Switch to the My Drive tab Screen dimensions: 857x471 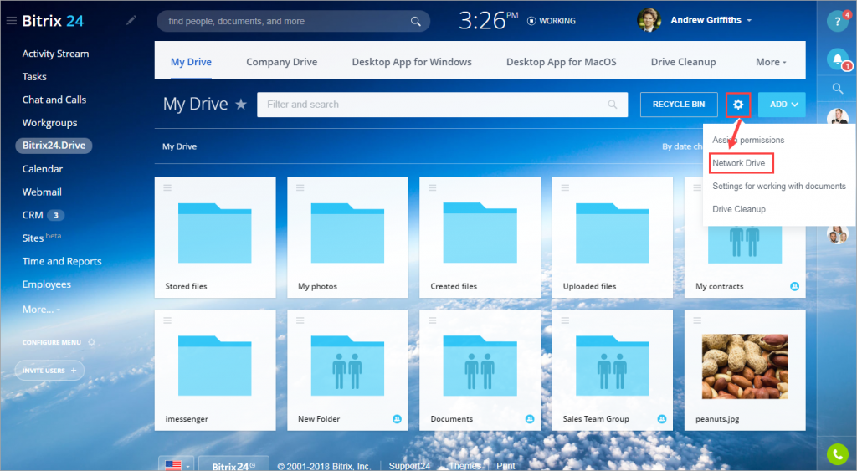pos(191,62)
